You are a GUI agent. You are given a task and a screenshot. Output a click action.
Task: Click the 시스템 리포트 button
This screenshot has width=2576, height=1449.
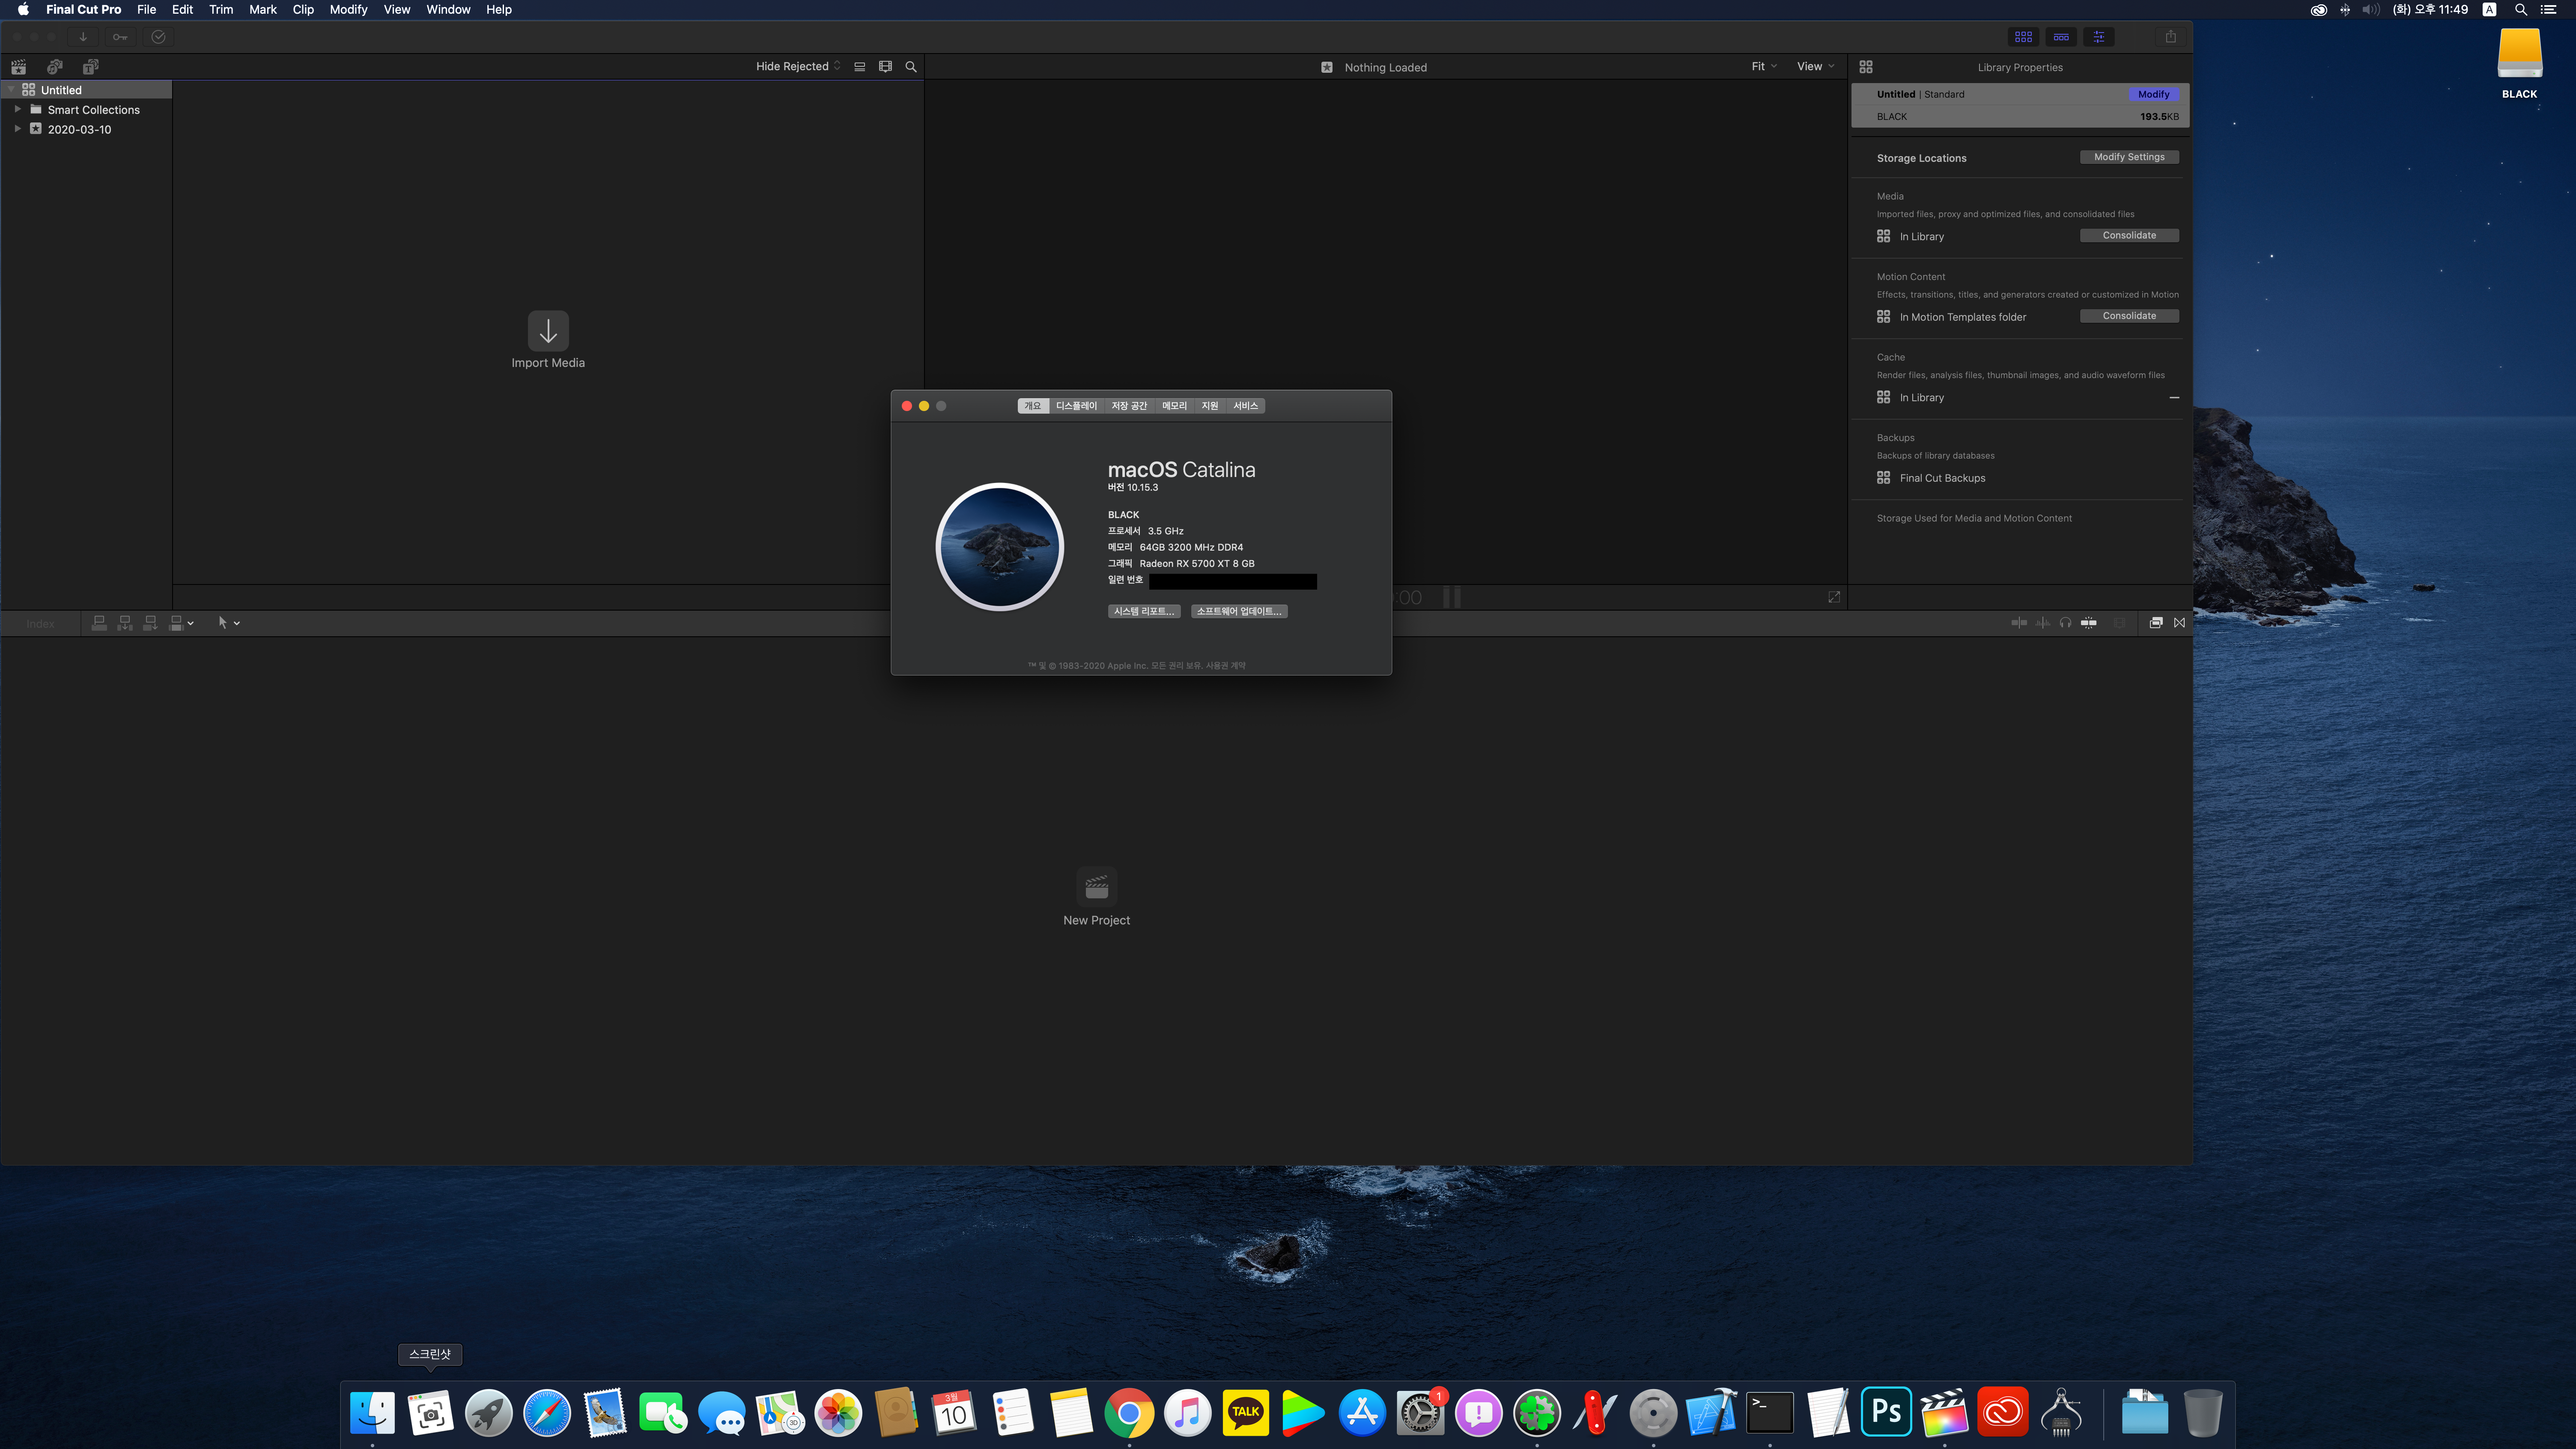[1144, 611]
